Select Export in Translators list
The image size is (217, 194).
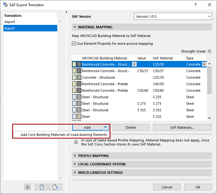(x=30, y=28)
